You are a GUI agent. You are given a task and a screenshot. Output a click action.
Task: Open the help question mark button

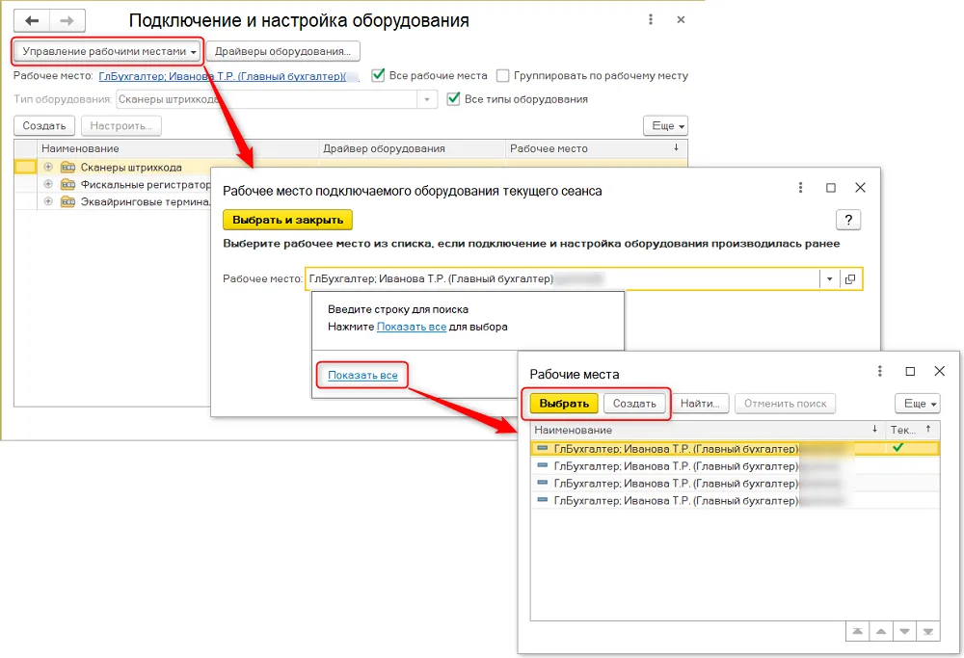[x=848, y=220]
